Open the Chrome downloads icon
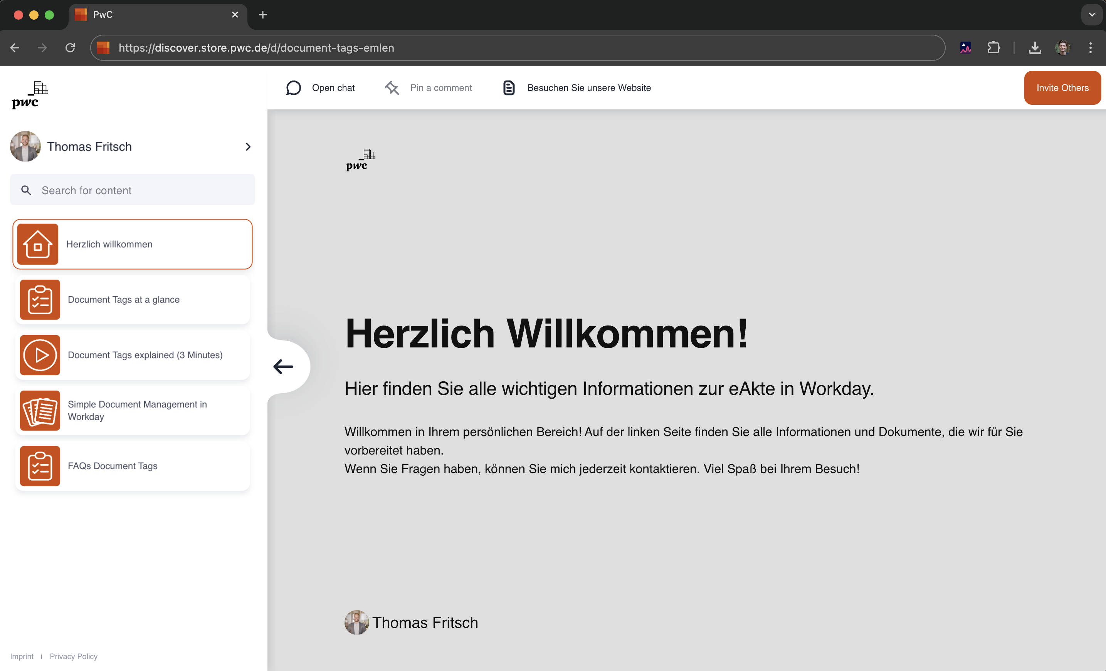This screenshot has height=671, width=1106. [1035, 47]
